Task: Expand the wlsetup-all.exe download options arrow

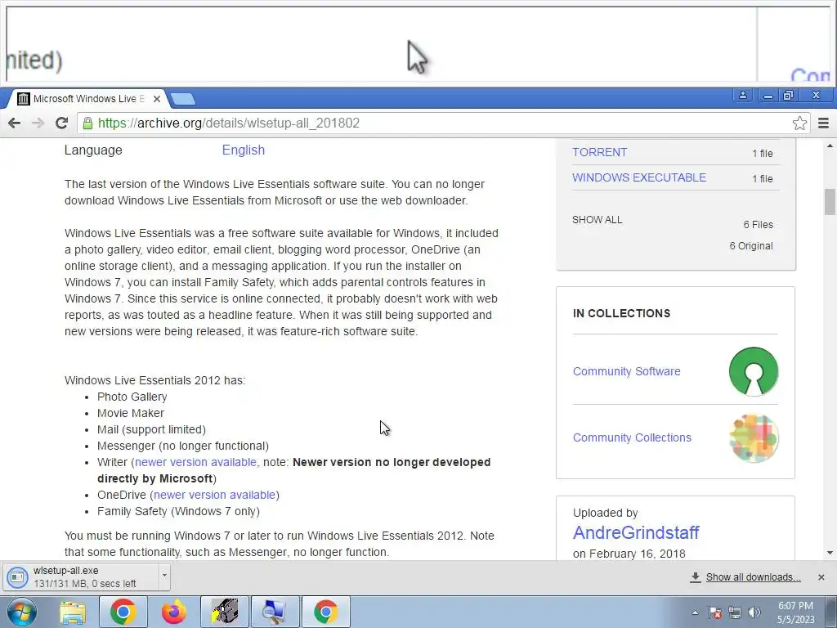Action: click(164, 576)
